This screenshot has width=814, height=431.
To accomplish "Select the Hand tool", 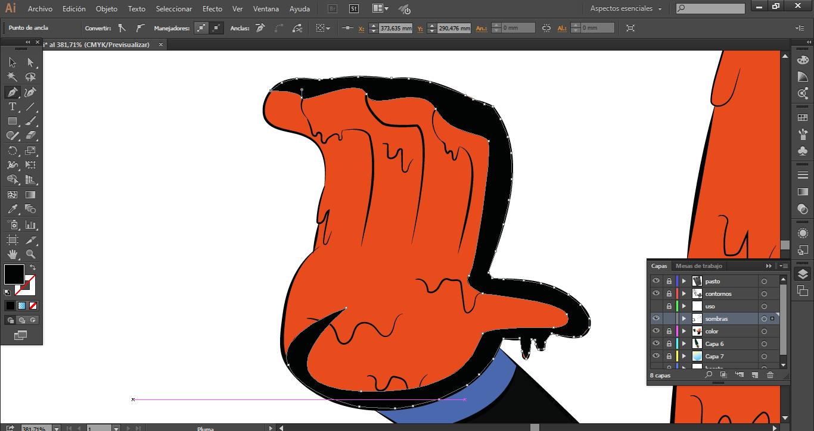I will pyautogui.click(x=13, y=255).
